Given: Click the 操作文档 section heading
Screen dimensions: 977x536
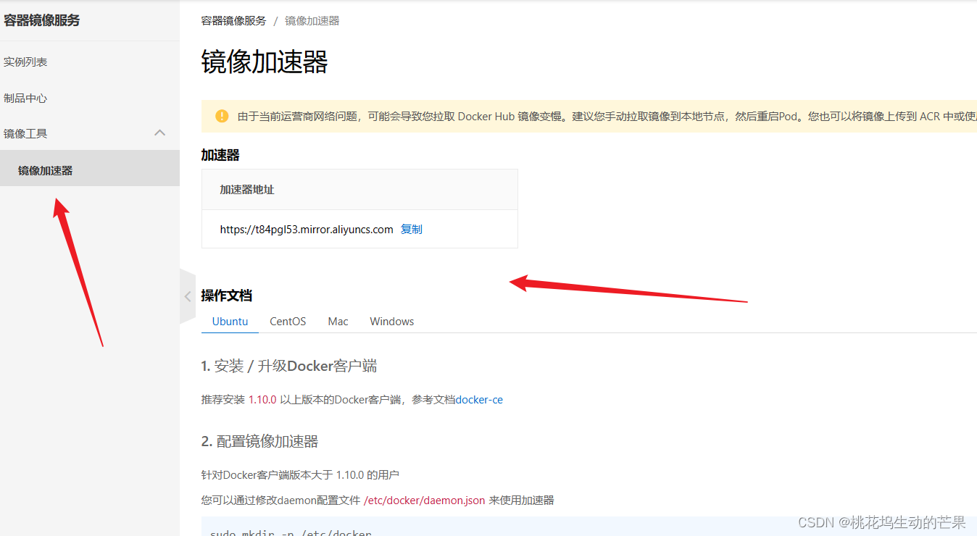Looking at the screenshot, I should 227,296.
